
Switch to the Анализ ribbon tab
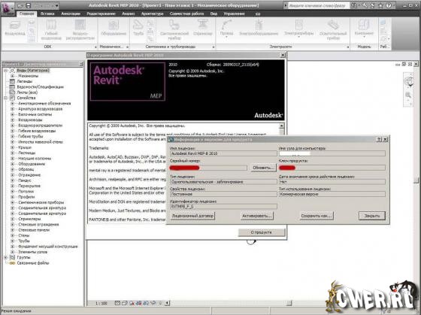pos(129,14)
